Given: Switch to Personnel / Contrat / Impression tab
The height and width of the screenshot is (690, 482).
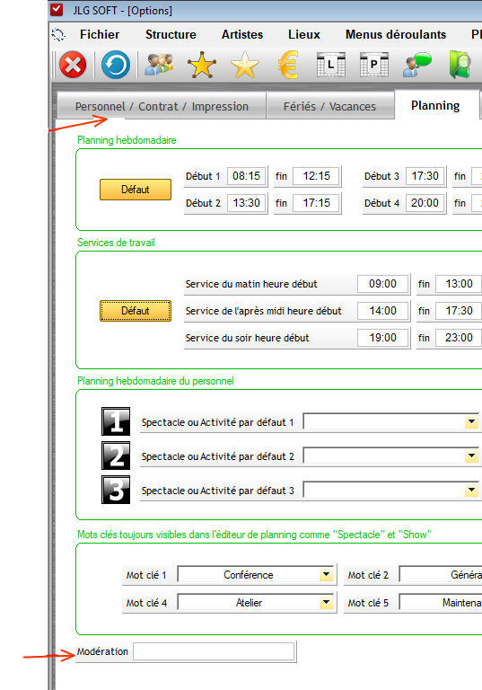Looking at the screenshot, I should (x=162, y=107).
